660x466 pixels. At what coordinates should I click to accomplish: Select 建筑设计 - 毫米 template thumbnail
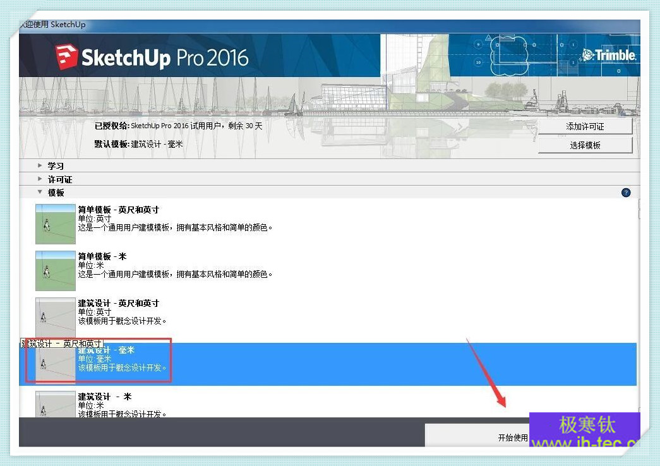pos(56,364)
